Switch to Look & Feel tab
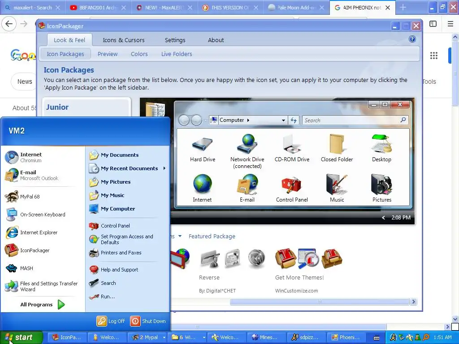 point(69,40)
